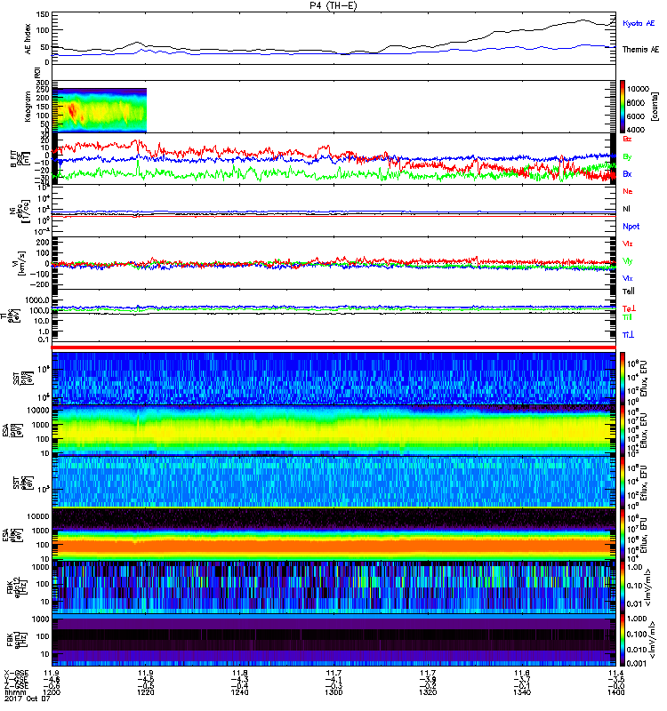Click the Ti temperature line plot panel
Viewport: 667px width, 711px height.
[x=334, y=316]
